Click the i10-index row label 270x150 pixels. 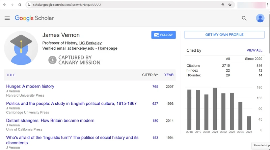pyautogui.click(x=193, y=75)
